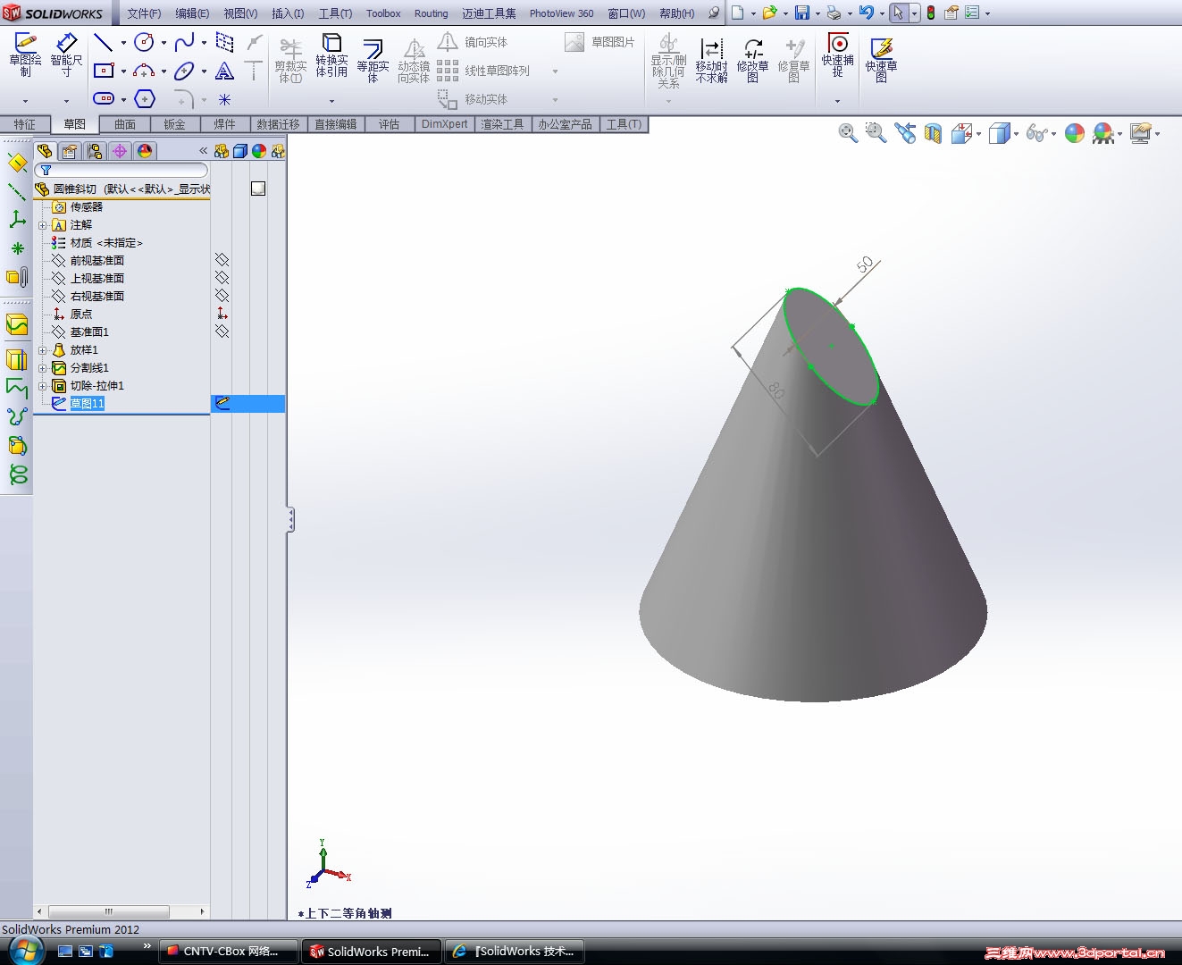Screen dimensions: 1182x965
Task: Expand the 分割线1 feature node
Action: pos(42,368)
